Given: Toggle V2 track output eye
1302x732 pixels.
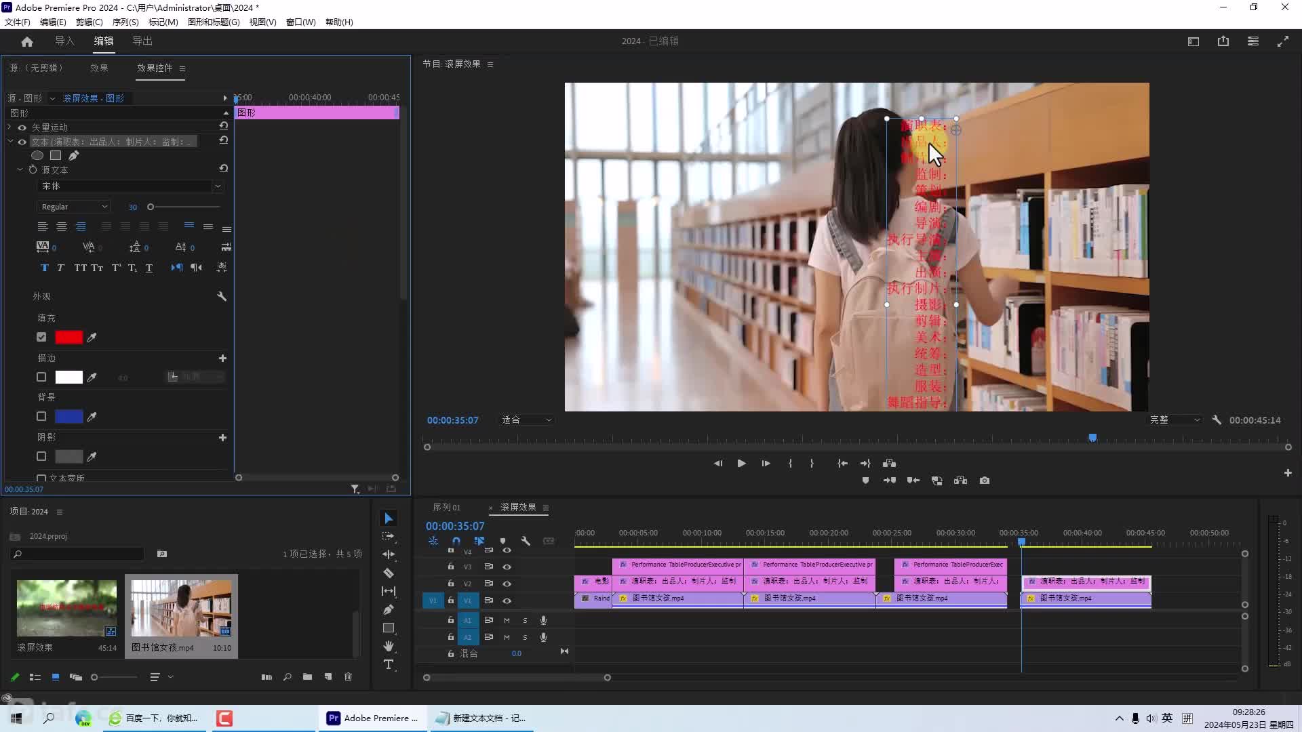Looking at the screenshot, I should (x=507, y=584).
